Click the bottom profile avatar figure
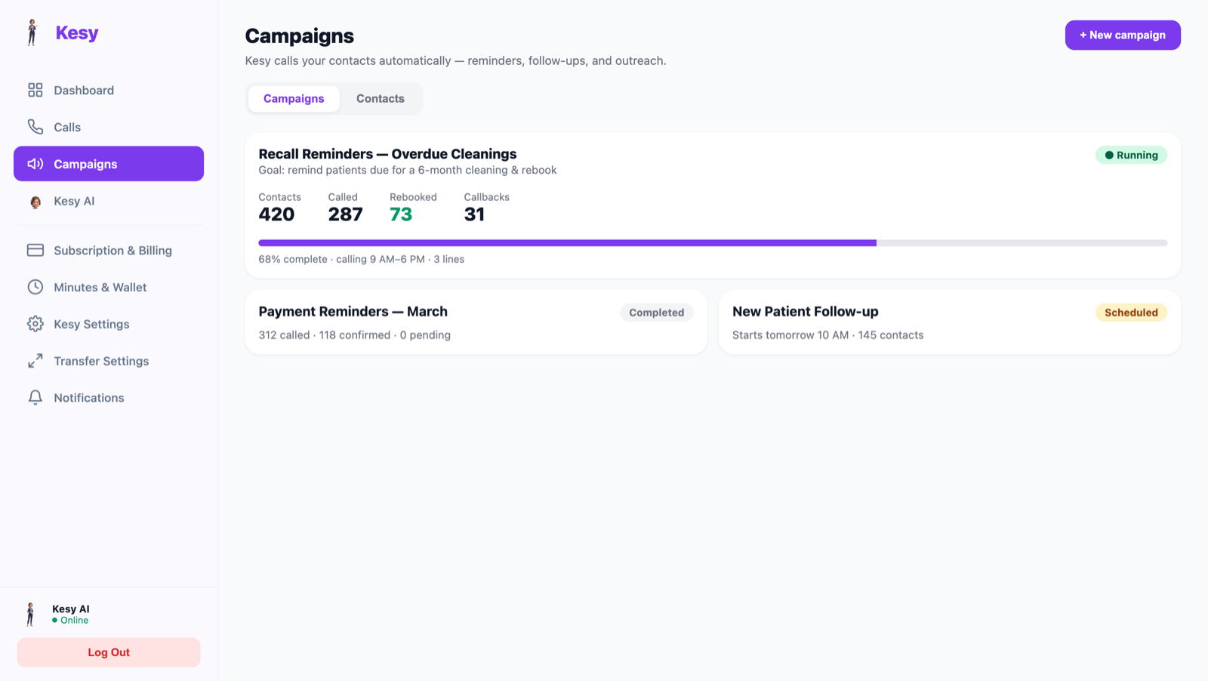 pyautogui.click(x=30, y=614)
